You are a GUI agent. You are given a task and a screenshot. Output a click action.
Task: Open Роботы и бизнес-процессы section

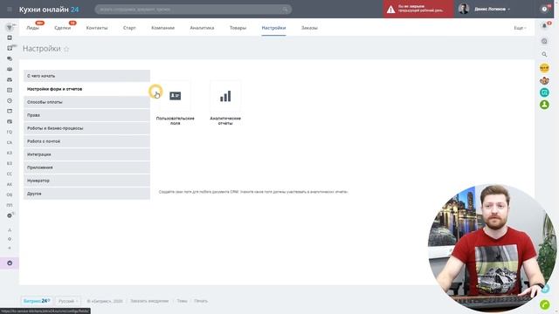(x=86, y=128)
